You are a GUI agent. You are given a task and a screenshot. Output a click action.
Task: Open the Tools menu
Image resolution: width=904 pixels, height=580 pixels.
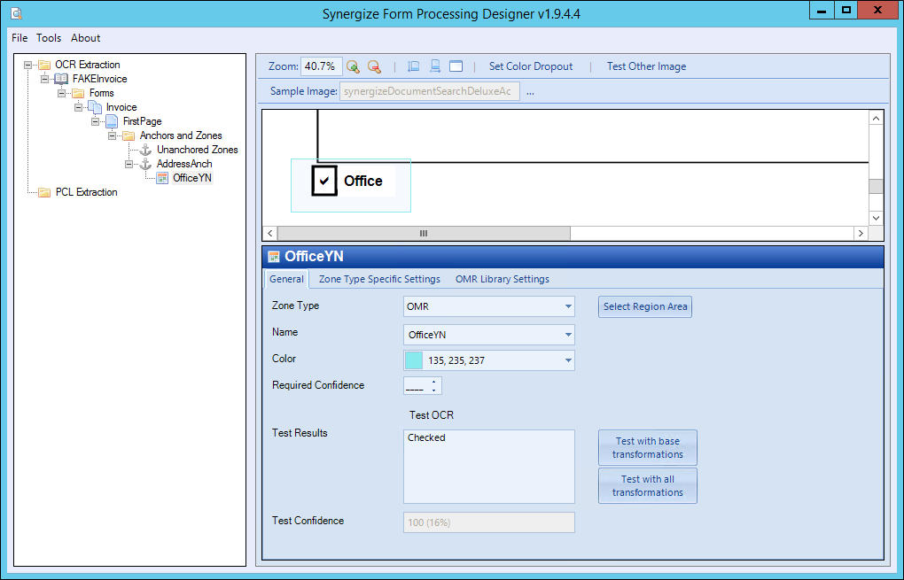coord(49,38)
